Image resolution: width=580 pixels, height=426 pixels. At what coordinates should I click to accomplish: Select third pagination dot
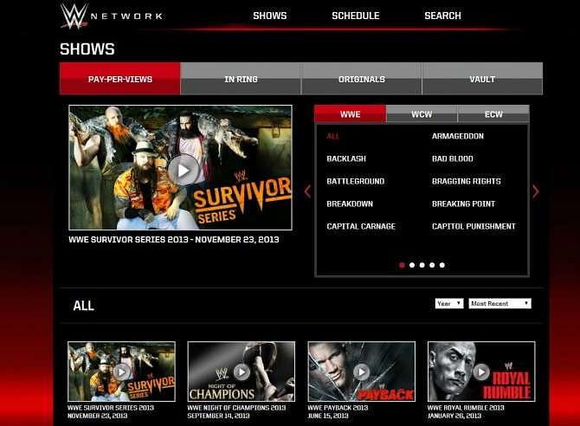tap(422, 265)
